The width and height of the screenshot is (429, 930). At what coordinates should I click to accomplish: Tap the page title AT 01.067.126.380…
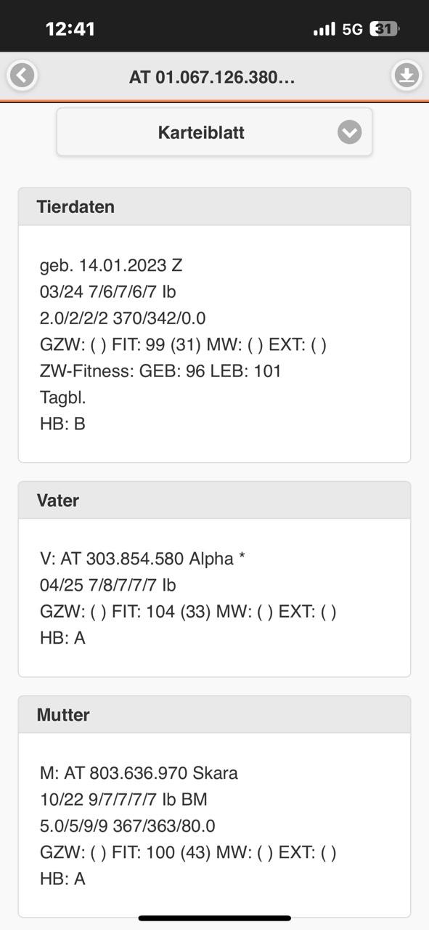click(x=212, y=77)
